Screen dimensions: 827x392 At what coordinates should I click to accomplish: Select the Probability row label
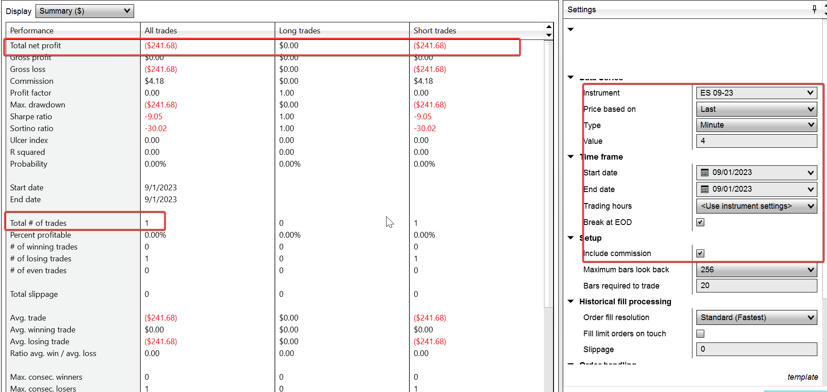tap(28, 164)
